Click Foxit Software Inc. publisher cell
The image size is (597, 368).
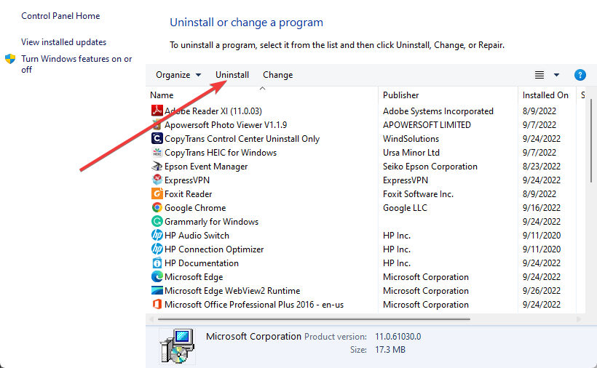point(418,194)
